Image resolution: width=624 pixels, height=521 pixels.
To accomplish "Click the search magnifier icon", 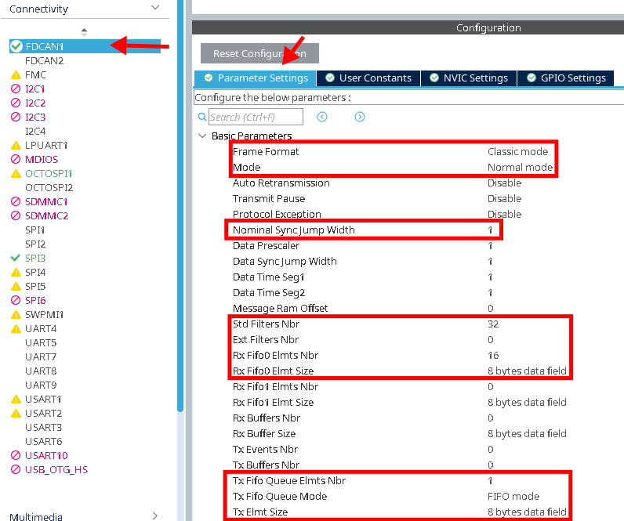I will 202,117.
